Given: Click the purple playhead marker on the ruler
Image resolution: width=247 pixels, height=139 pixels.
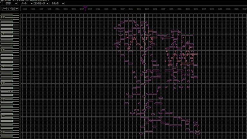Looking at the screenshot, I should pyautogui.click(x=85, y=7).
